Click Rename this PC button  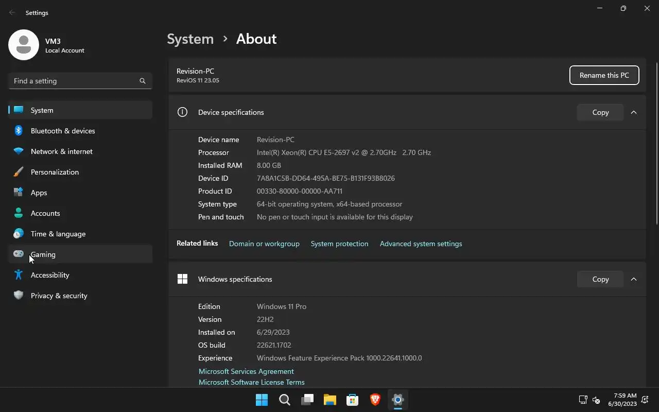pyautogui.click(x=604, y=75)
